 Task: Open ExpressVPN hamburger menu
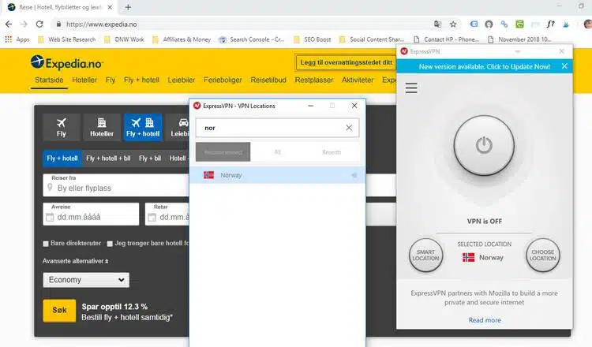[x=411, y=88]
